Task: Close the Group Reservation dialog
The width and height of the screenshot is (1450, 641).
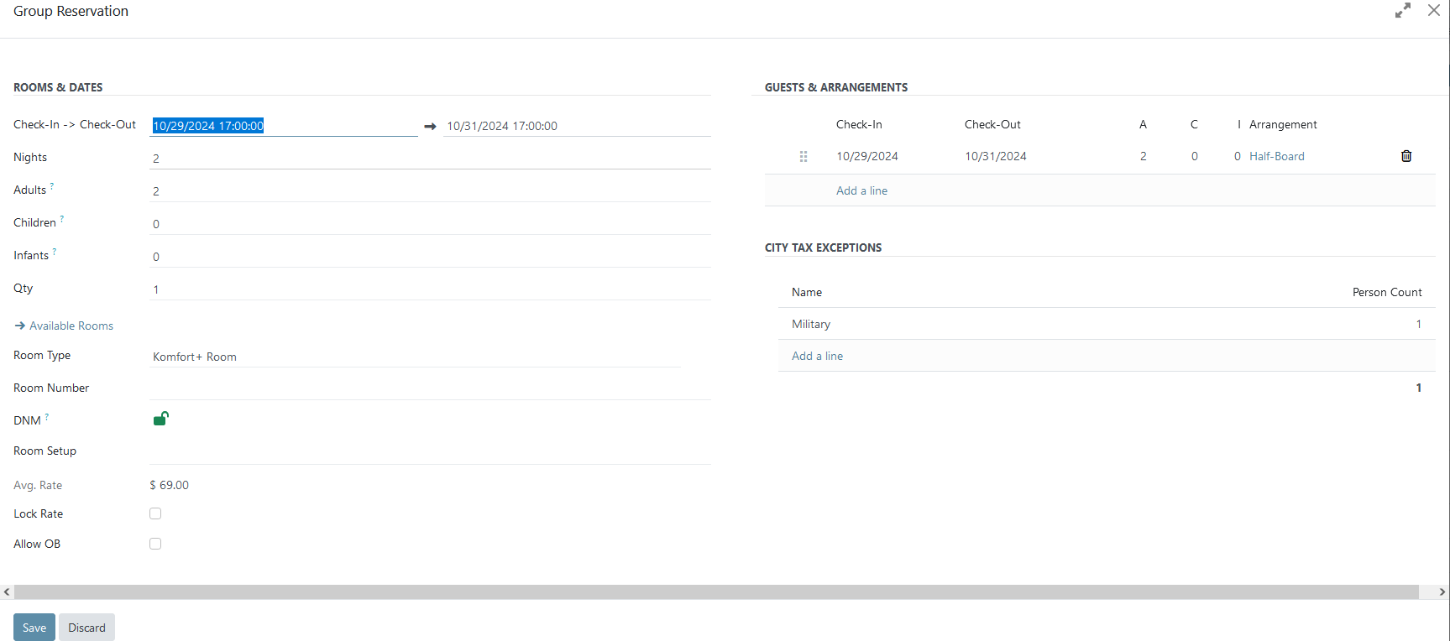Action: (x=1434, y=11)
